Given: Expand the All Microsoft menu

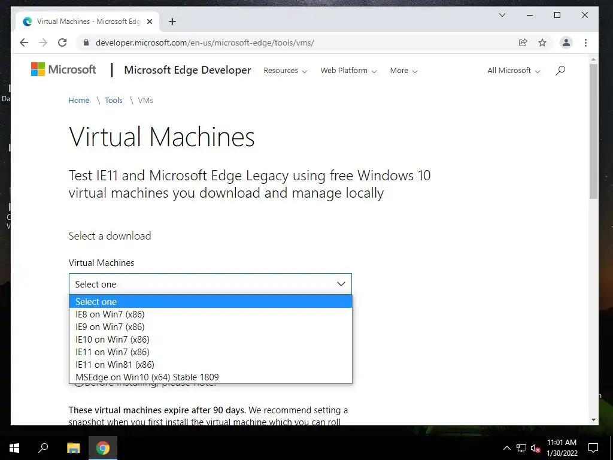Looking at the screenshot, I should 514,71.
